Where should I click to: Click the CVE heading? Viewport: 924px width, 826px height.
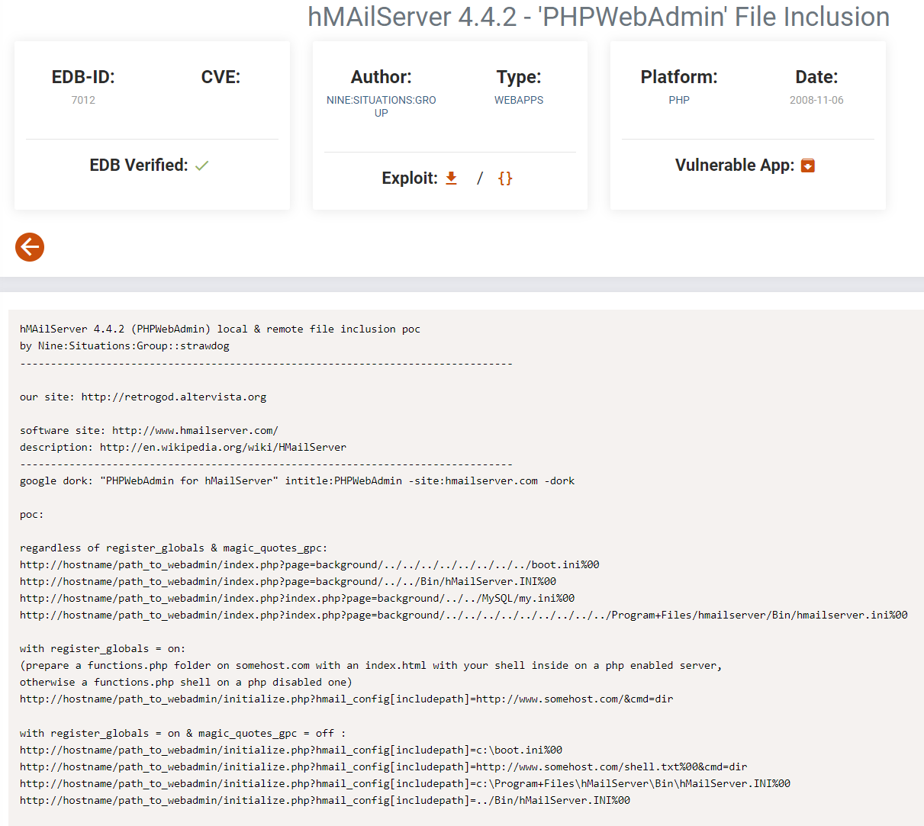221,77
